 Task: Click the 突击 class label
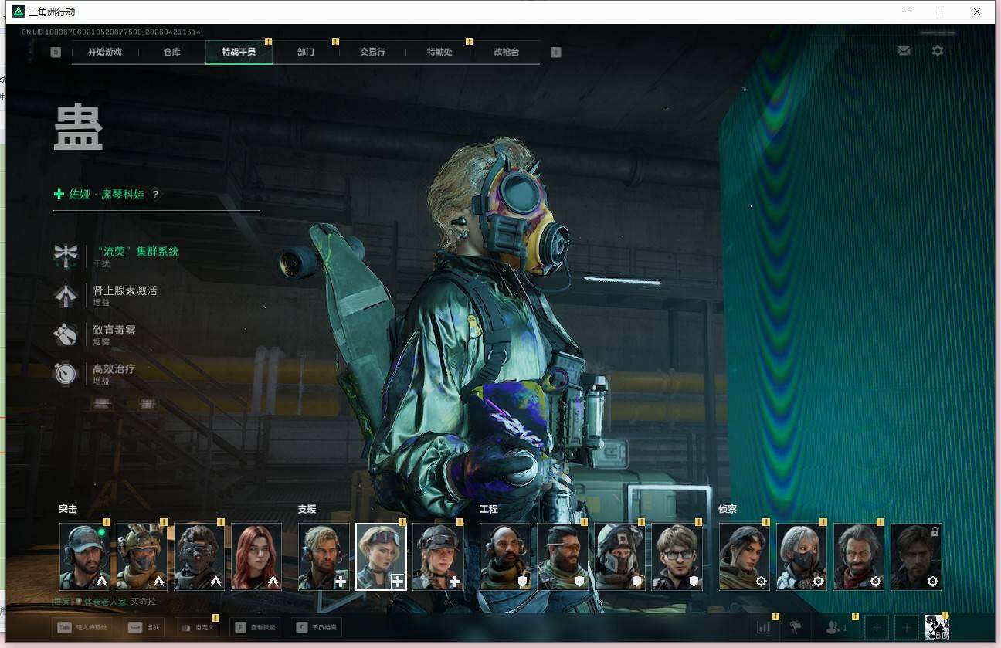pos(68,509)
